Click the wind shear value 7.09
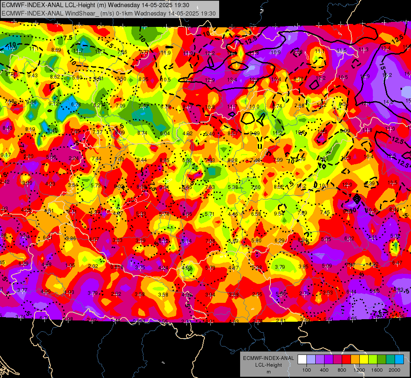This screenshot has width=411, height=378. pyautogui.click(x=120, y=106)
